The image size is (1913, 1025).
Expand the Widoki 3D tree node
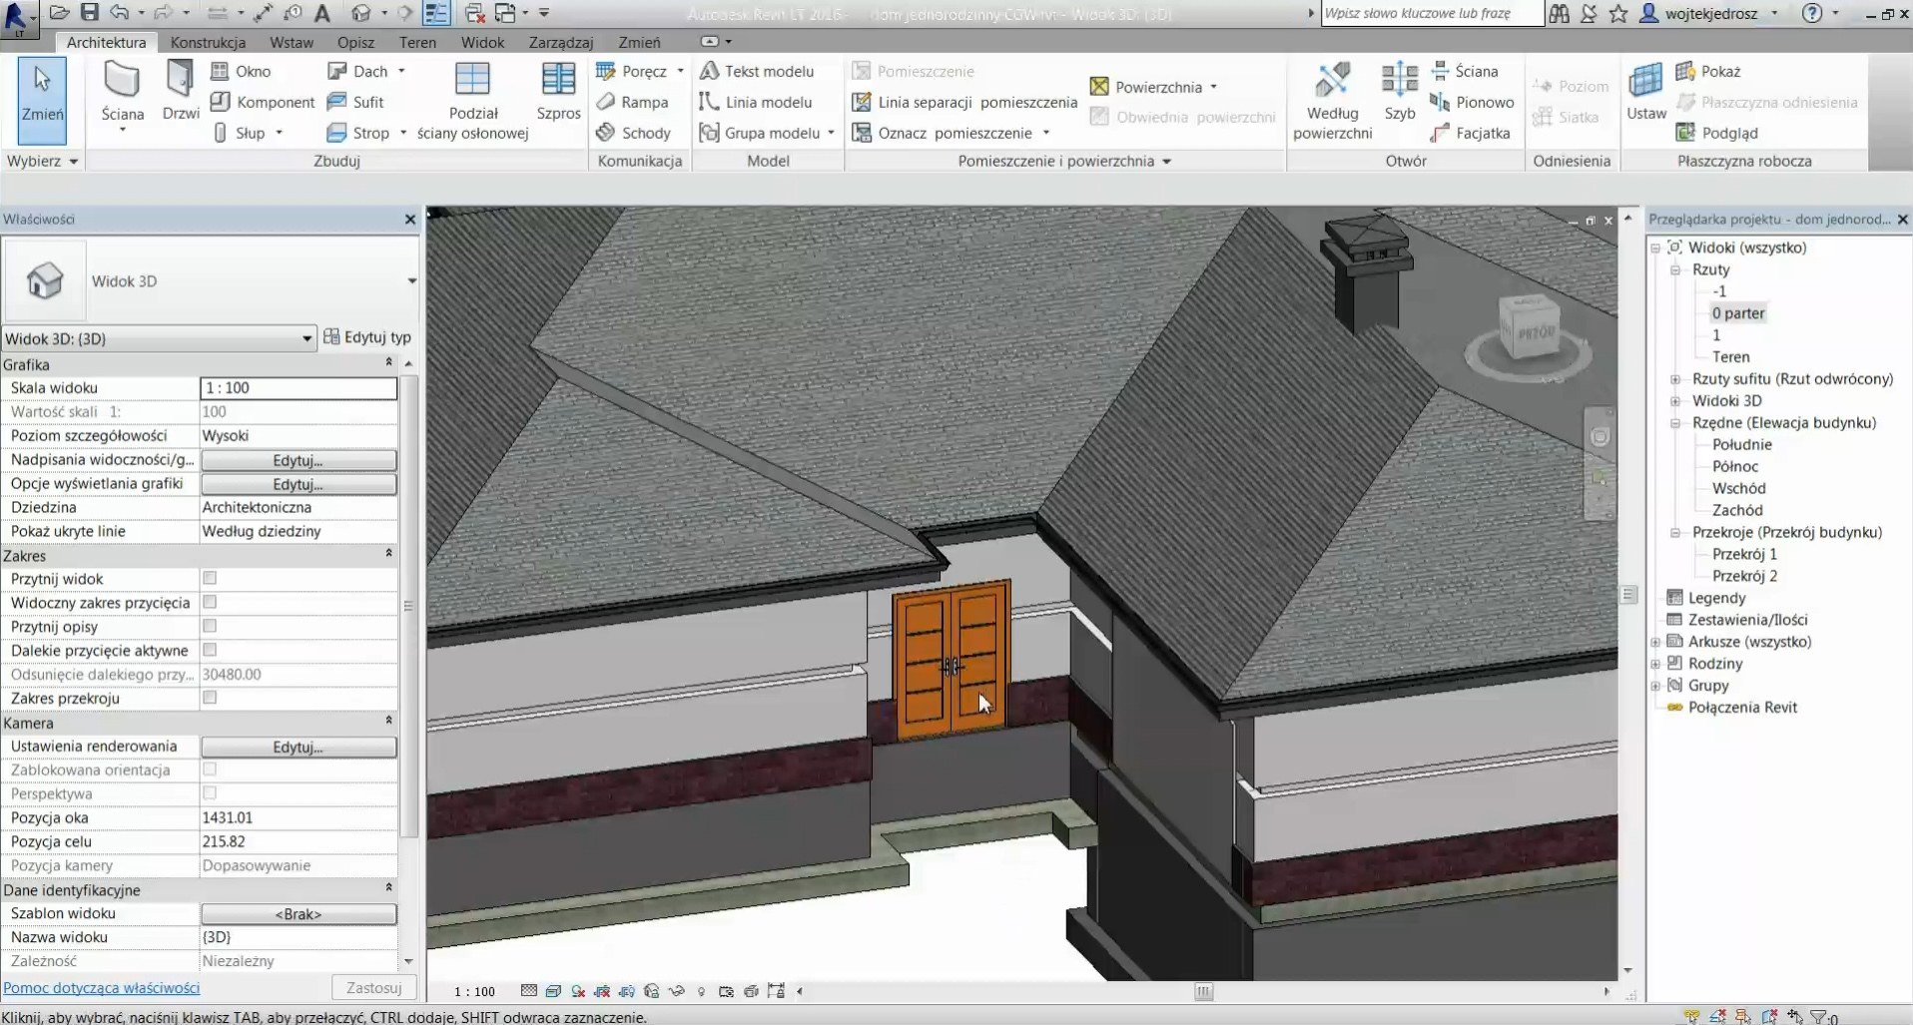[x=1675, y=401]
